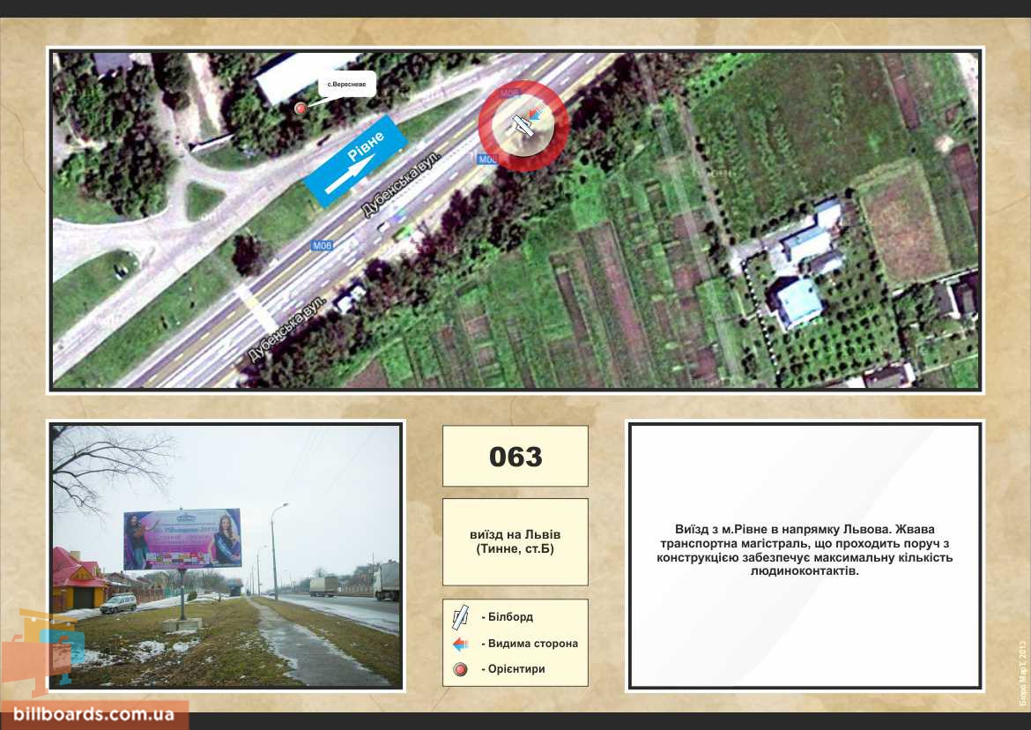Click the Орієнтири legend label
The height and width of the screenshot is (730, 1031).
pos(516,669)
